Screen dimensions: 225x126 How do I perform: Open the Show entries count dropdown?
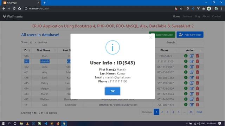point(33,42)
